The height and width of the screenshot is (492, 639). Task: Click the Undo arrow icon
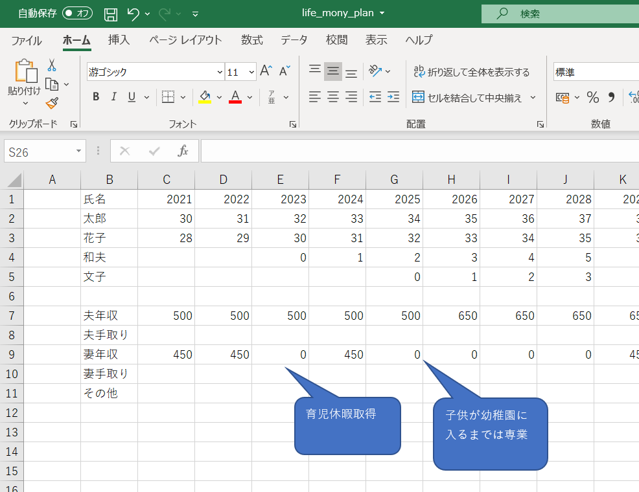click(x=133, y=14)
